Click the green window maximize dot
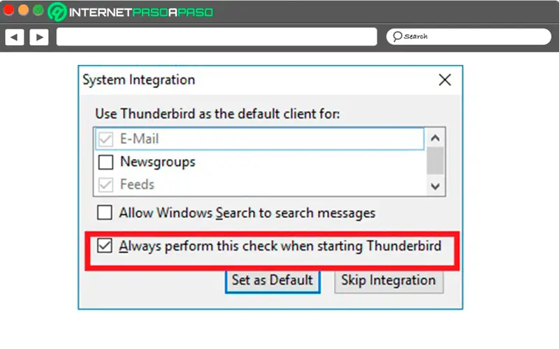 (x=38, y=10)
